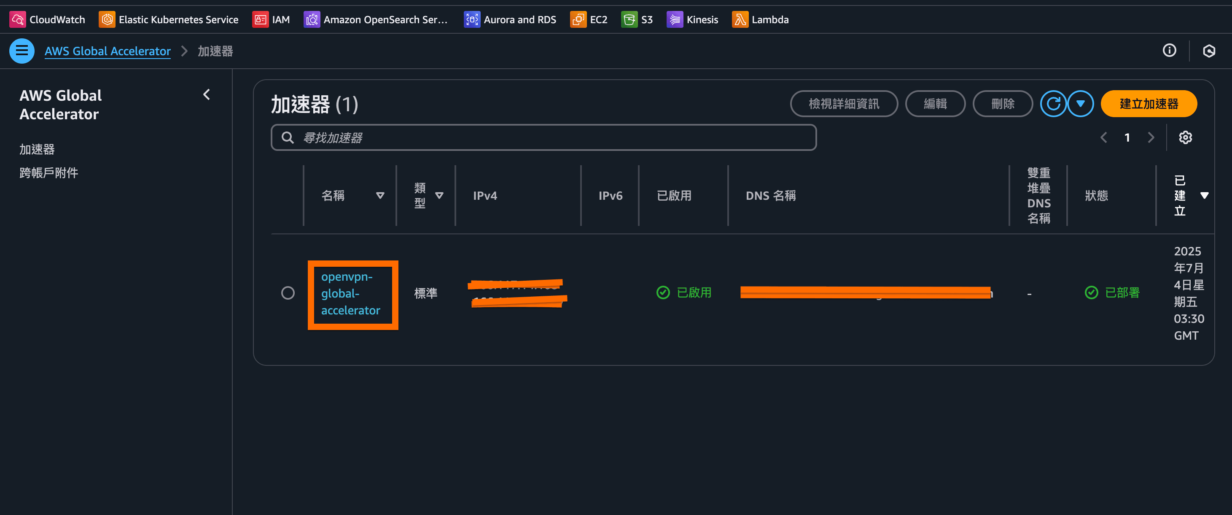This screenshot has width=1232, height=515.
Task: Click the 尋找加速器 search field
Action: pyautogui.click(x=543, y=138)
